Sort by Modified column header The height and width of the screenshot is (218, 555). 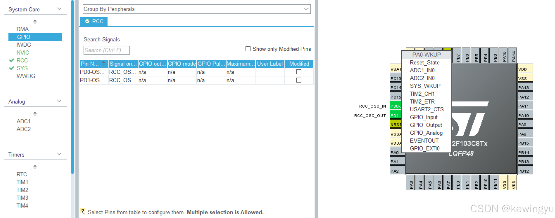point(299,64)
